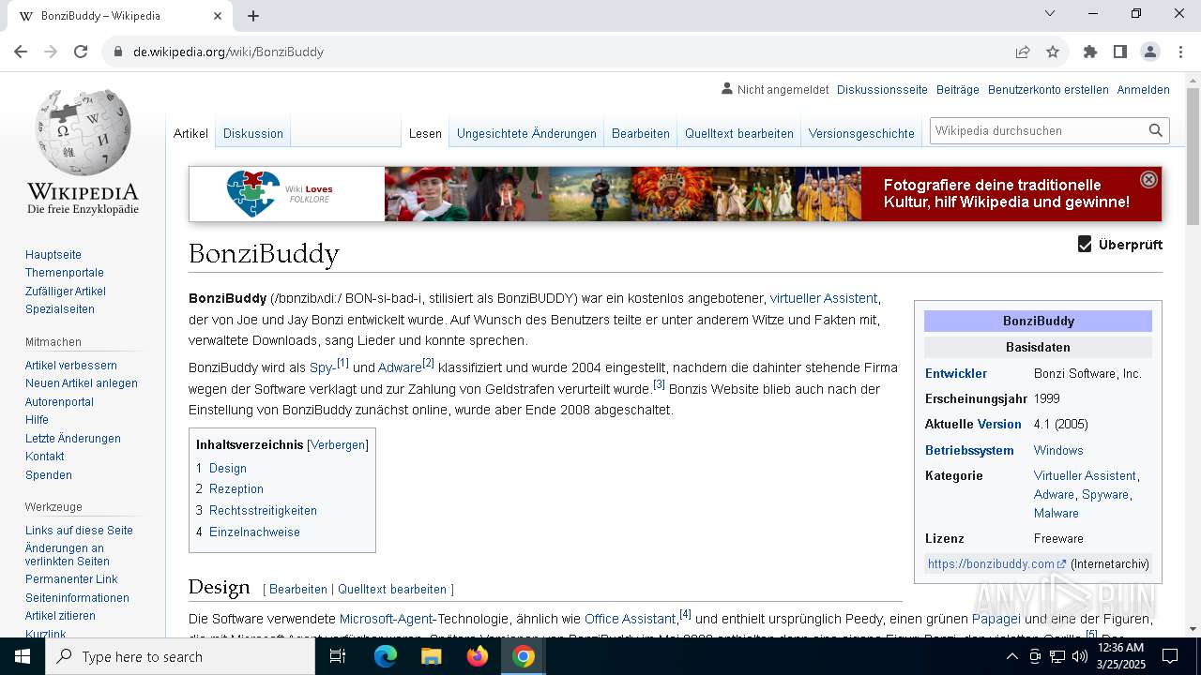The height and width of the screenshot is (675, 1201).
Task: Open Task View on the taskbar
Action: 338,656
